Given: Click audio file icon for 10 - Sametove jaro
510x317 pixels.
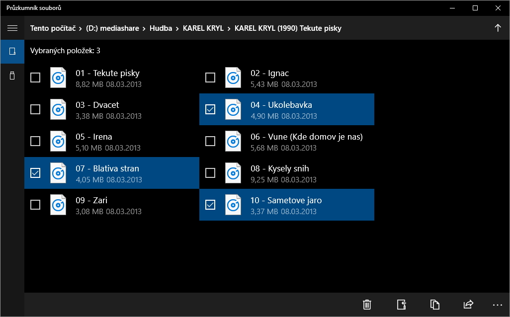Looking at the screenshot, I should 233,205.
